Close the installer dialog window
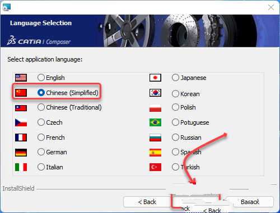Screen dimensions: 280x213 [271, 7]
